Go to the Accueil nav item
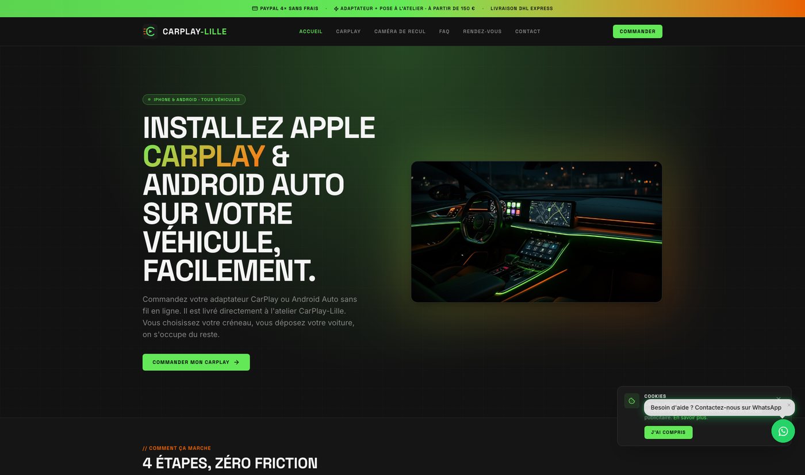Screen dimensions: 805x475 pos(311,32)
